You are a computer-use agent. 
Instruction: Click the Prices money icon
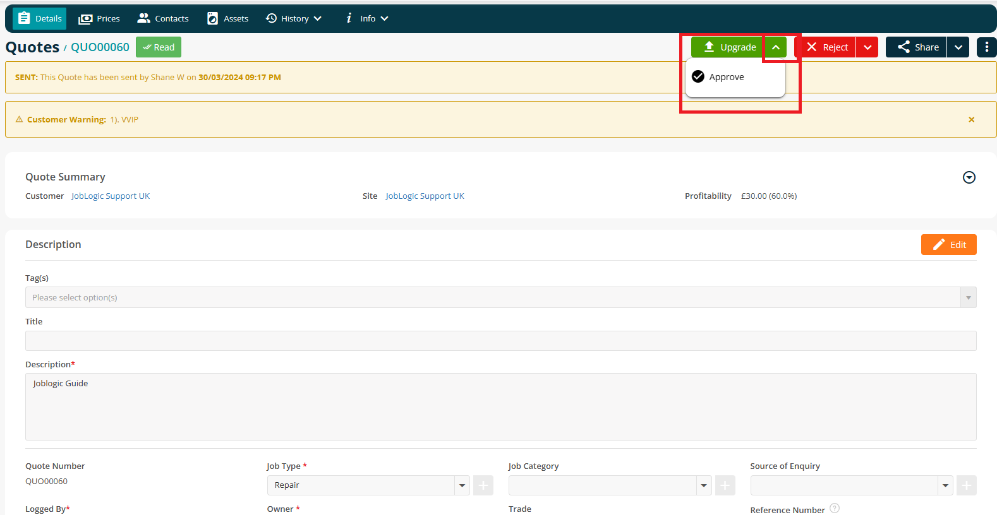(x=85, y=19)
